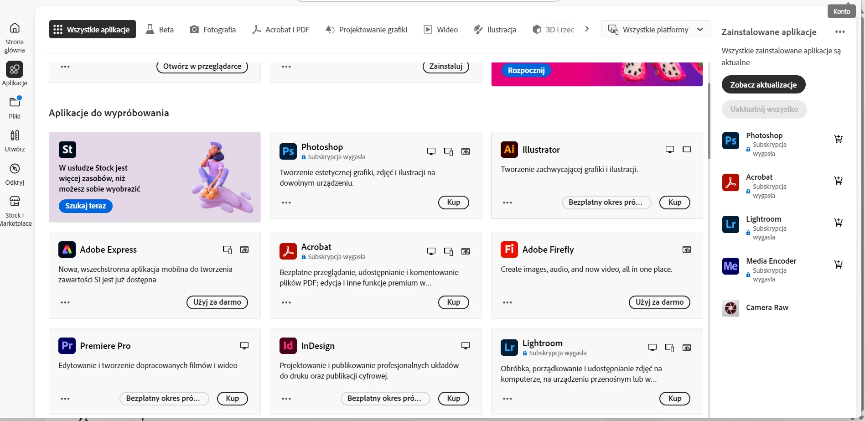Click Kup on the InDesign card
The width and height of the screenshot is (865, 421).
453,398
